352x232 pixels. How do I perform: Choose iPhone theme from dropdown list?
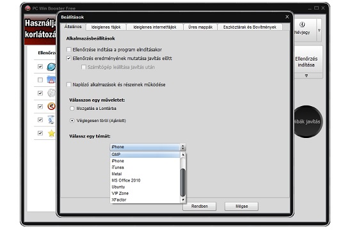(145, 161)
